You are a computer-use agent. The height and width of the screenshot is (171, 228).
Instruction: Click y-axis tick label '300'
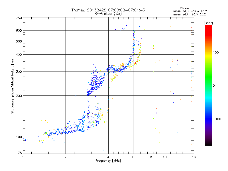click(x=19, y=72)
